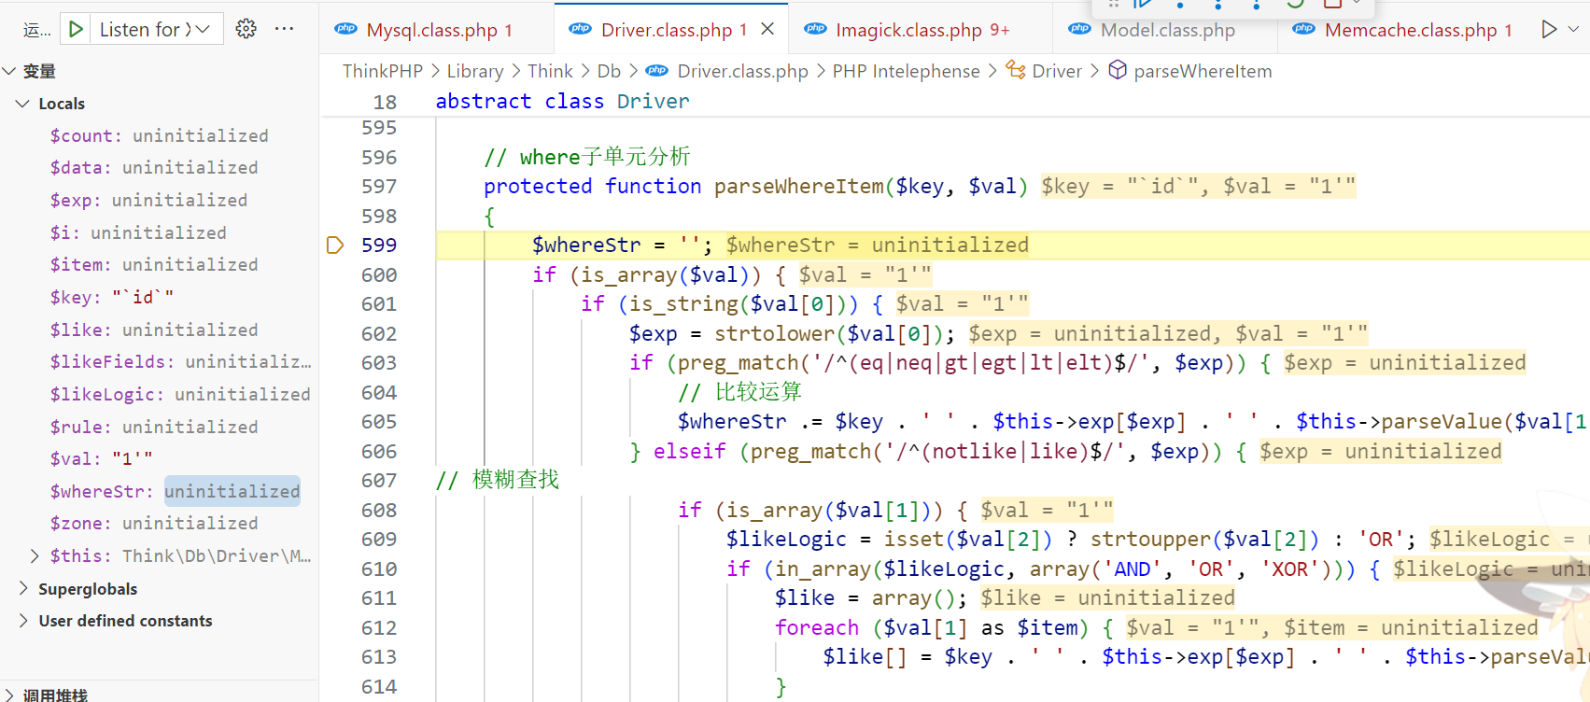Collapse the Locals variable scope
1590x702 pixels.
click(x=23, y=104)
